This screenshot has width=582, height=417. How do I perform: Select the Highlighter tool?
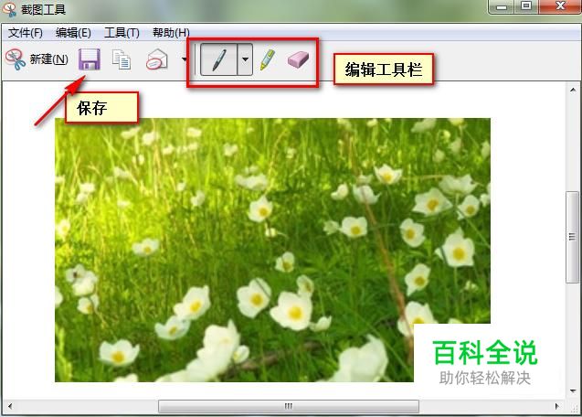(x=268, y=59)
